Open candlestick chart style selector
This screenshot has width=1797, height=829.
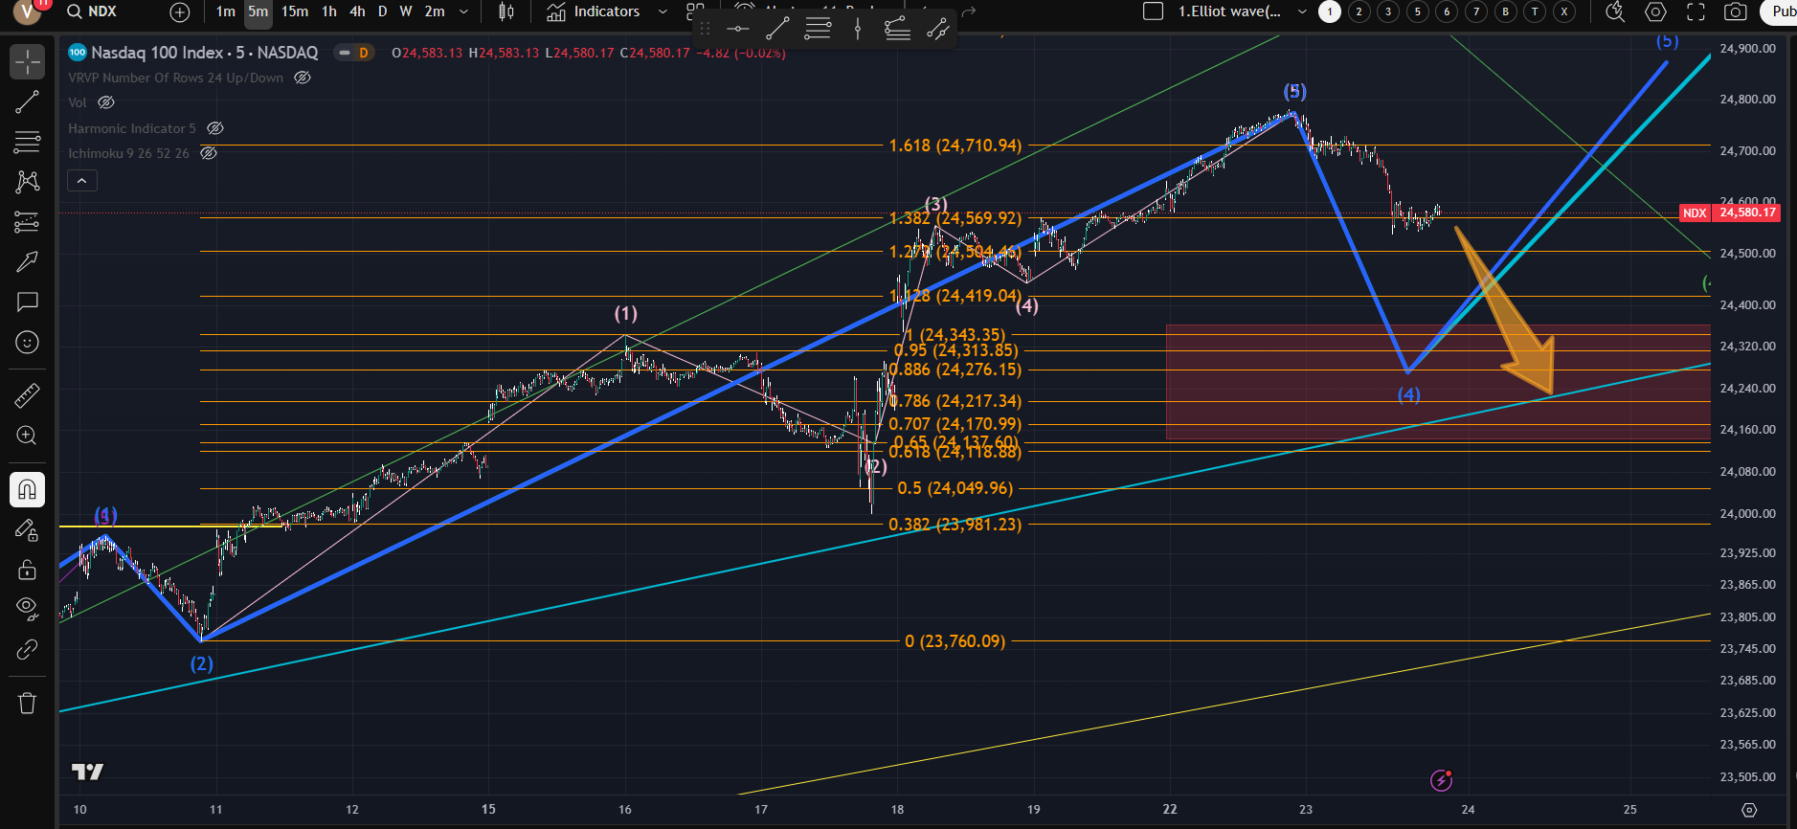[506, 11]
